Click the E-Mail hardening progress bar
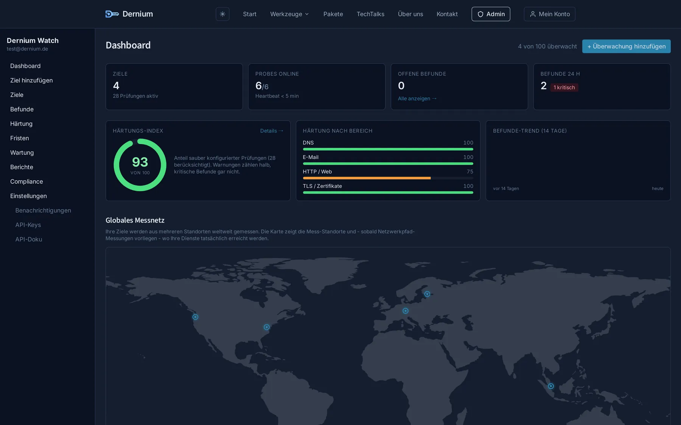This screenshot has width=681, height=425. 388,164
